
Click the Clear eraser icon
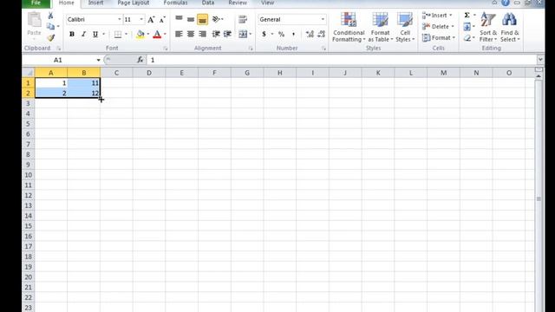(x=467, y=37)
